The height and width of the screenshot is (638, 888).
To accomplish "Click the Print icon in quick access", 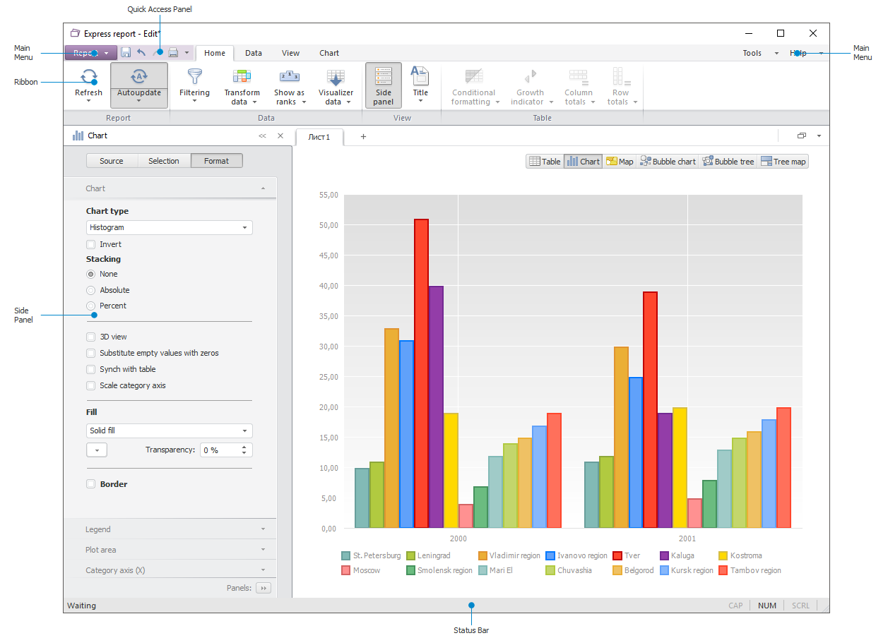I will [173, 53].
